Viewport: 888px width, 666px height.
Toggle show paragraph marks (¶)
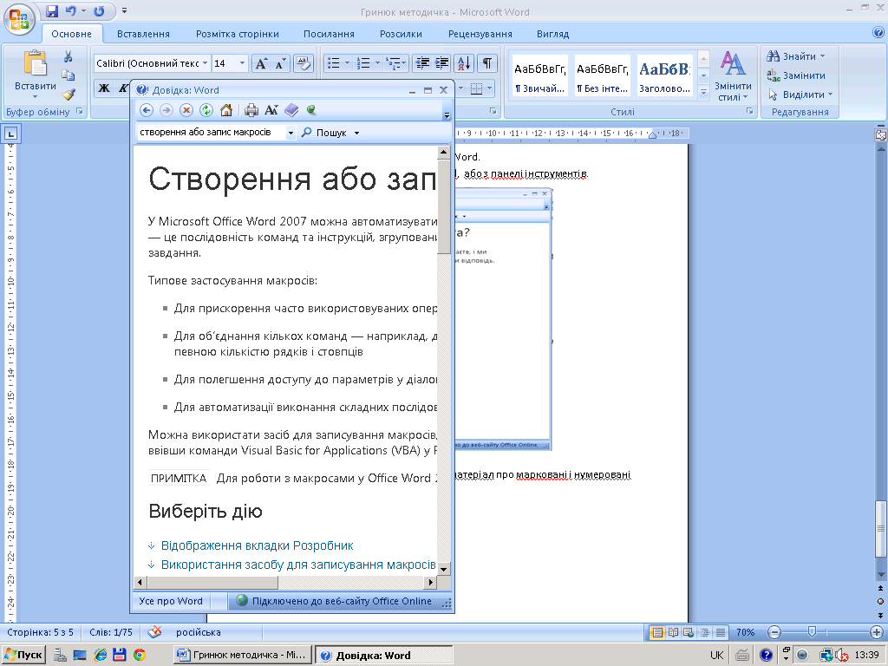[x=486, y=63]
